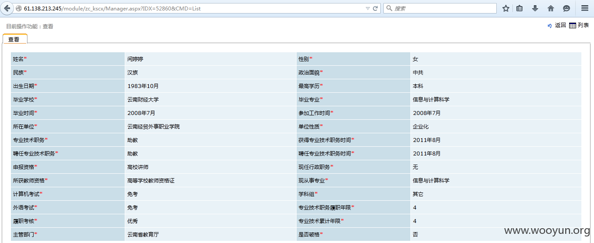Click the 申报资格 value 高校讲师
594x243 pixels.
pos(138,167)
